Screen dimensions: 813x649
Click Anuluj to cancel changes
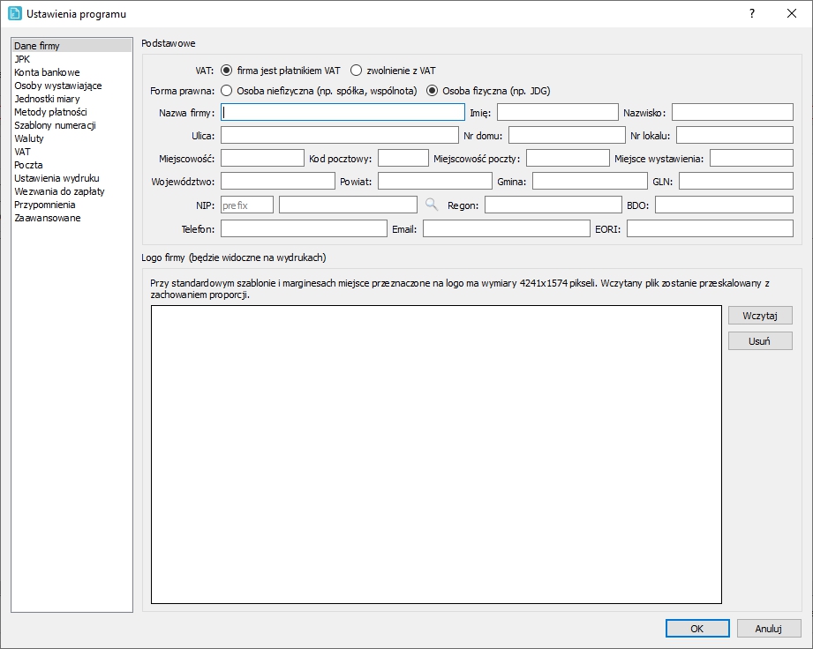768,629
